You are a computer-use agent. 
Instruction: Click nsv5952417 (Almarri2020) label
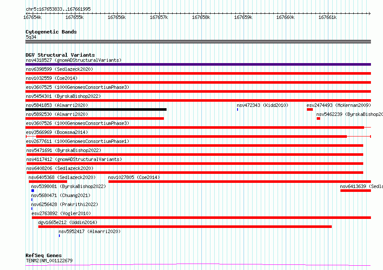click(x=90, y=231)
